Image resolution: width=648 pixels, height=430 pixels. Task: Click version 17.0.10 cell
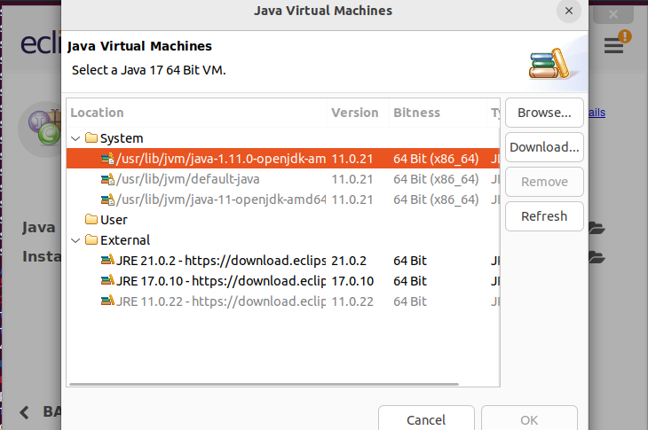click(352, 281)
